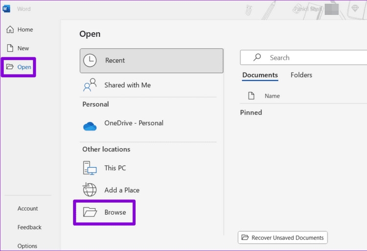Sort by the Name column header
This screenshot has width=367, height=251.
[x=272, y=96]
